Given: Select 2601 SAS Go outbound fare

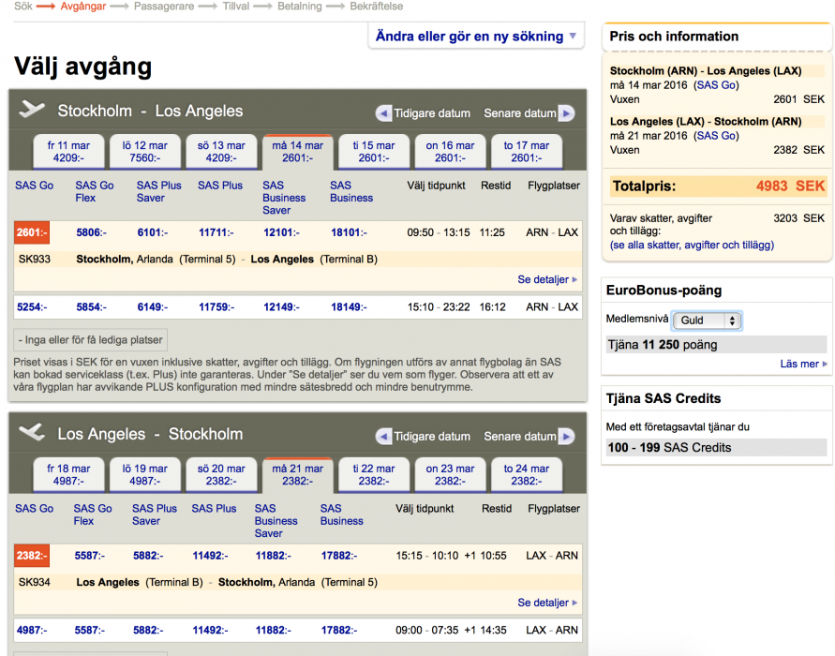Looking at the screenshot, I should tap(31, 232).
